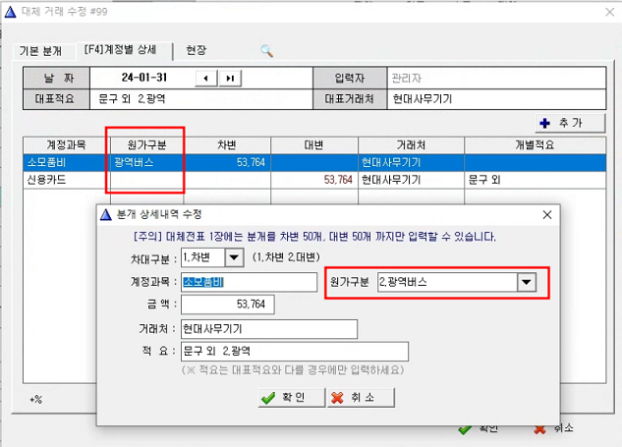Switch to [F4]계정별 상세 tab
Image resolution: width=622 pixels, height=447 pixels.
click(120, 49)
